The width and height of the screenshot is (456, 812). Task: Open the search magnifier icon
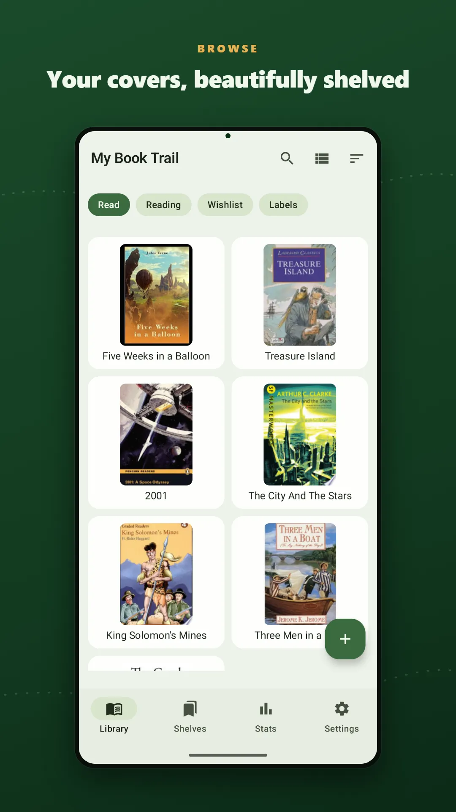click(287, 159)
